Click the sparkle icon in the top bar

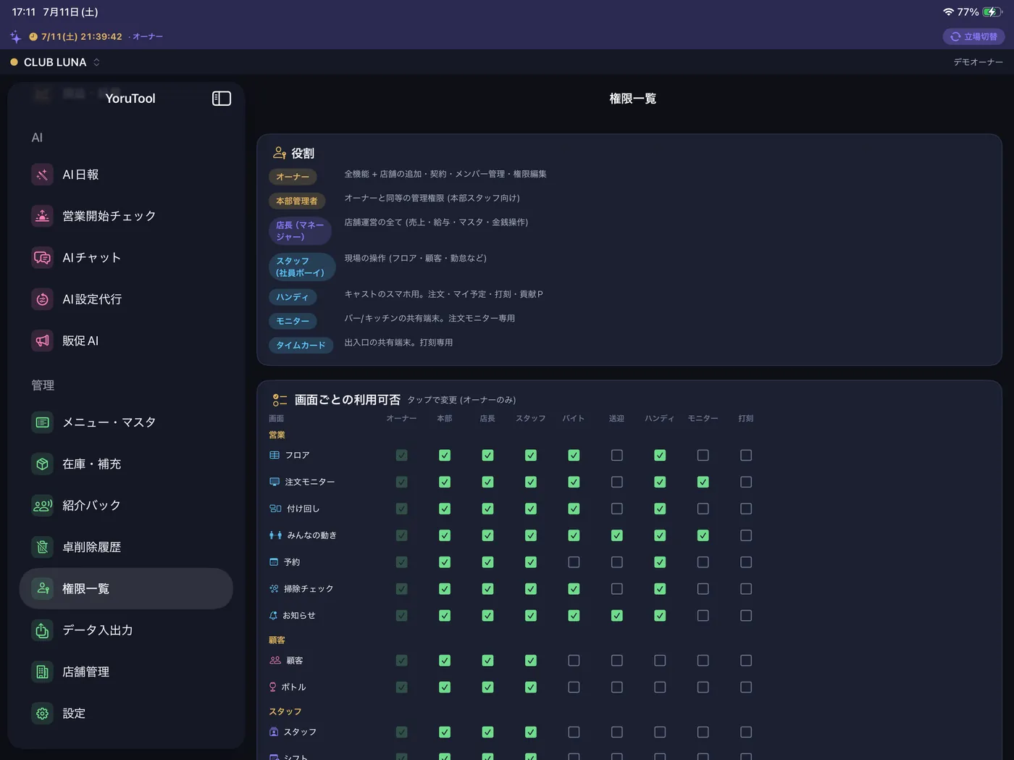point(15,36)
